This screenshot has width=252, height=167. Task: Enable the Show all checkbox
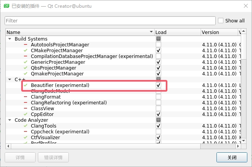click(221, 20)
